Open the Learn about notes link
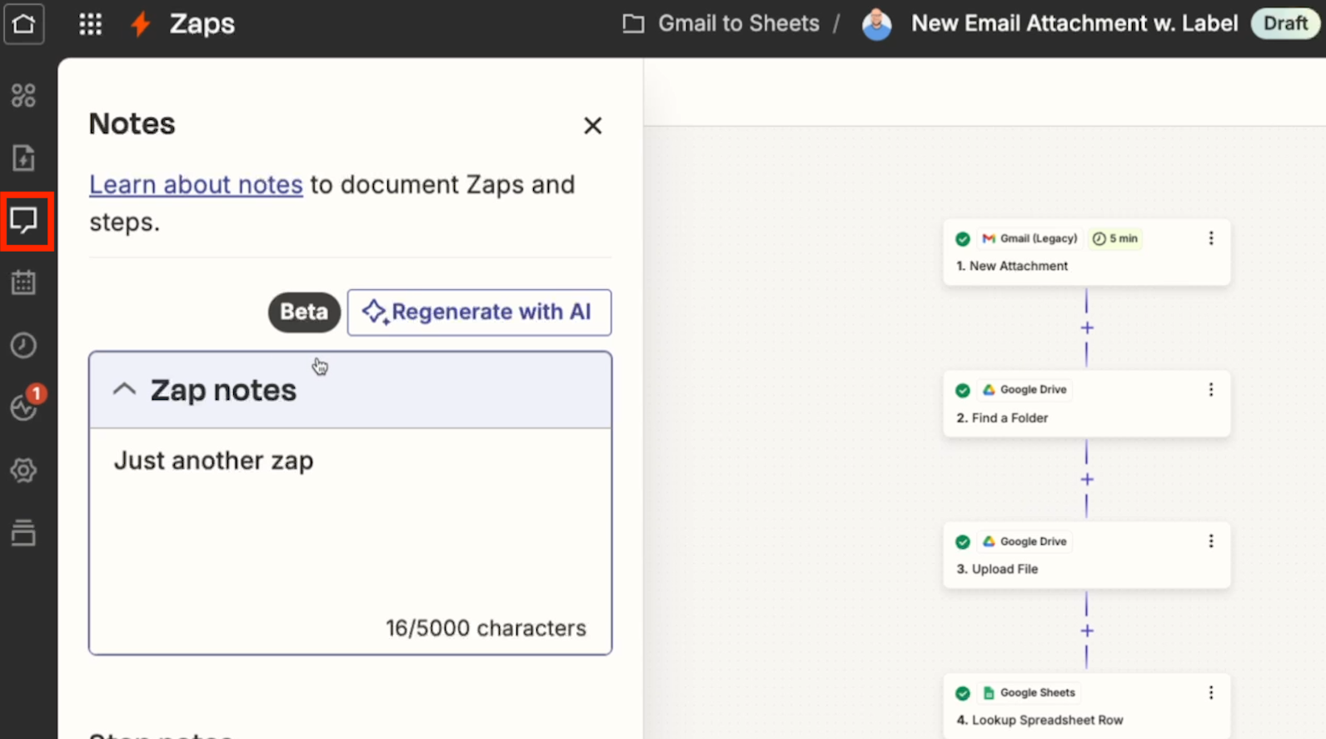The height and width of the screenshot is (739, 1326). [x=196, y=185]
